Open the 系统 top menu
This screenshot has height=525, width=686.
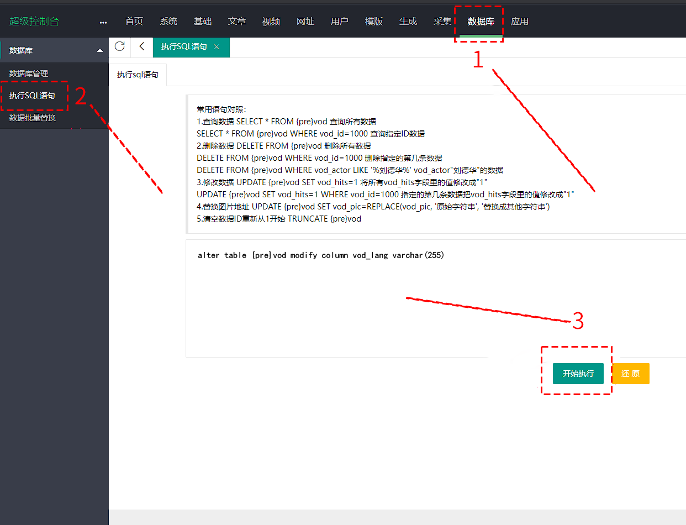tap(168, 22)
